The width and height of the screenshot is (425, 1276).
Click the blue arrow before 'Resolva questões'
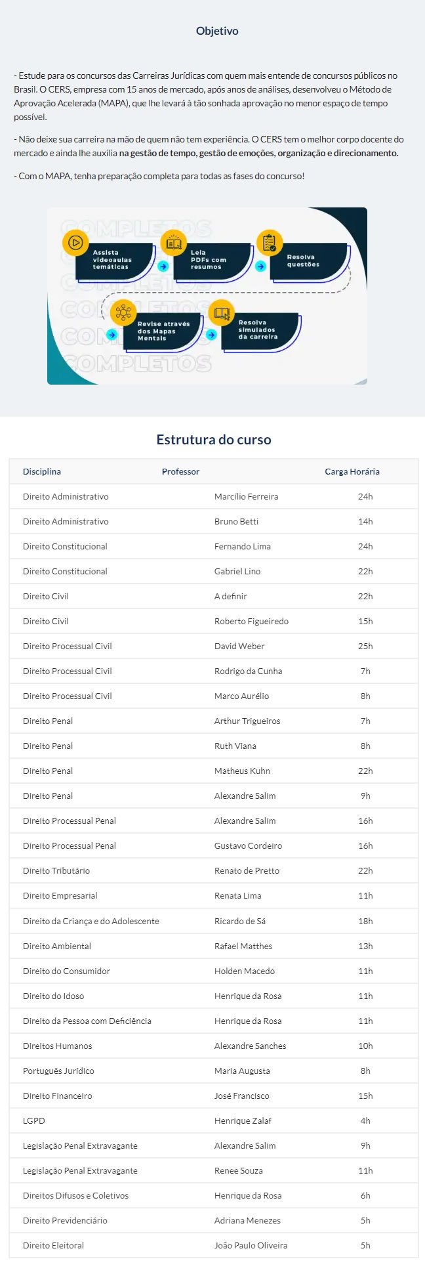[260, 266]
